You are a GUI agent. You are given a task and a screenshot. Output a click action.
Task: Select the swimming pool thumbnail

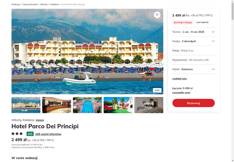coord(87,105)
